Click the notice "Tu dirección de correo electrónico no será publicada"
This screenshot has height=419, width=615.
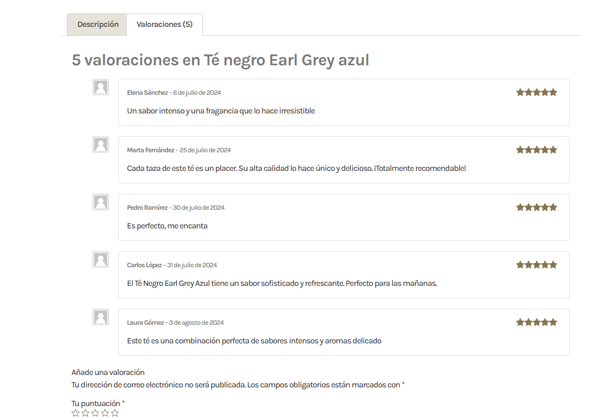click(x=158, y=385)
